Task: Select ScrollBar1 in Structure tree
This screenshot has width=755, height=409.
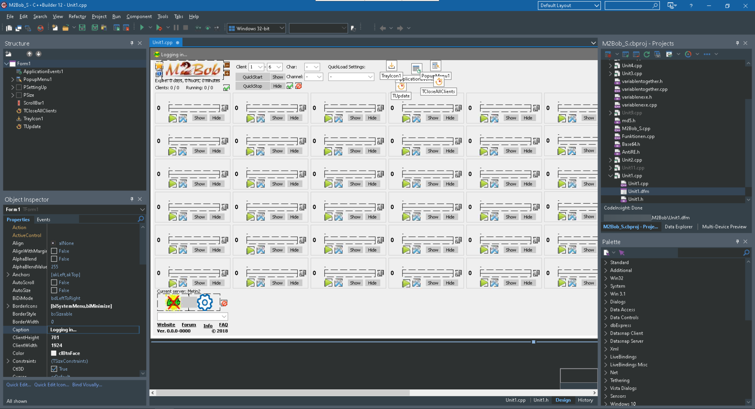Action: tap(33, 103)
